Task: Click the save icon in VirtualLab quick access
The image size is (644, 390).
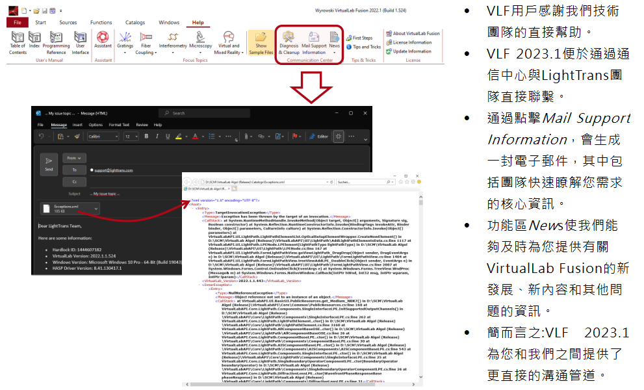Action: pyautogui.click(x=45, y=10)
